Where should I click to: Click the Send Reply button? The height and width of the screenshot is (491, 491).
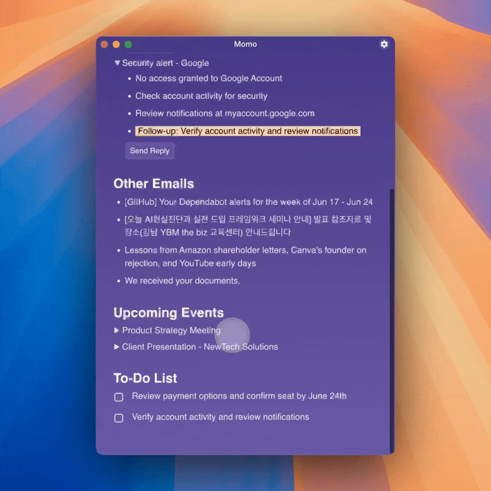[x=150, y=151]
